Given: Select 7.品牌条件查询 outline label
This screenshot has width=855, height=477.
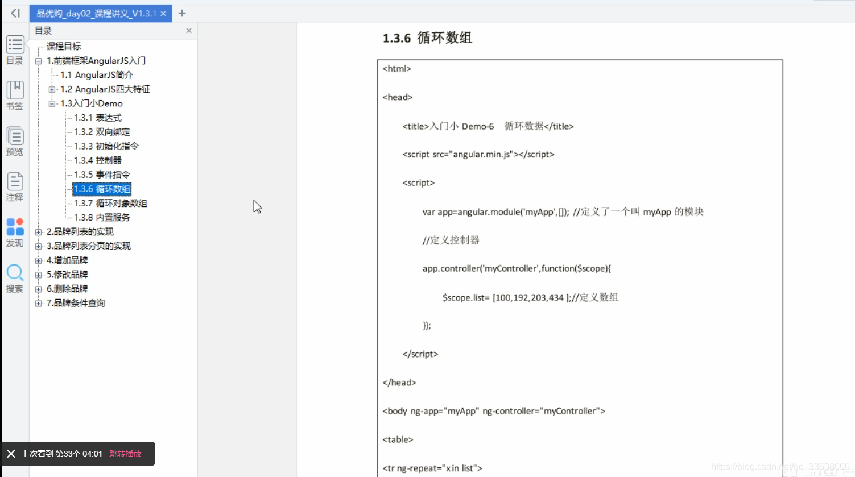Looking at the screenshot, I should 76,303.
